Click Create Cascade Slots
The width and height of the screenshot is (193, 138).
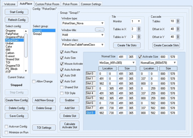coord(166,45)
